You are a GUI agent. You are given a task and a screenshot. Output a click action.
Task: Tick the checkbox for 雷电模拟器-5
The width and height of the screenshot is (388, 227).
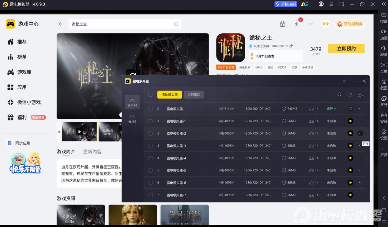click(x=150, y=170)
